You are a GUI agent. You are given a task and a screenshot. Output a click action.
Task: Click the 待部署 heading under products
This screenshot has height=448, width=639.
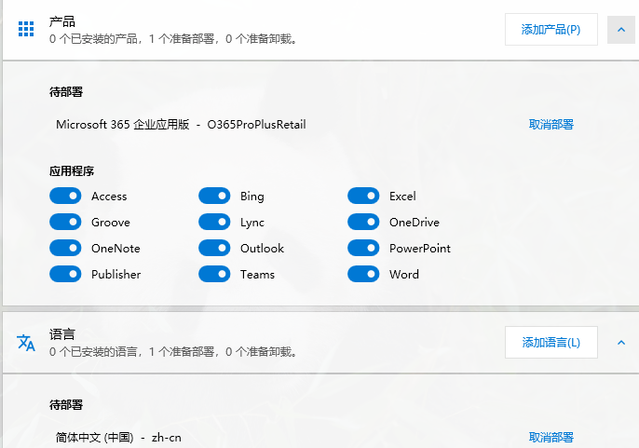[x=66, y=91]
